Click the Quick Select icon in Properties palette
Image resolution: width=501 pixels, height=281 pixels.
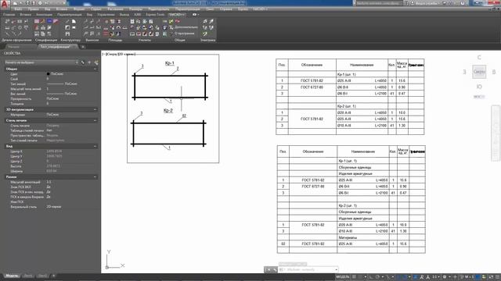pyautogui.click(x=96, y=62)
